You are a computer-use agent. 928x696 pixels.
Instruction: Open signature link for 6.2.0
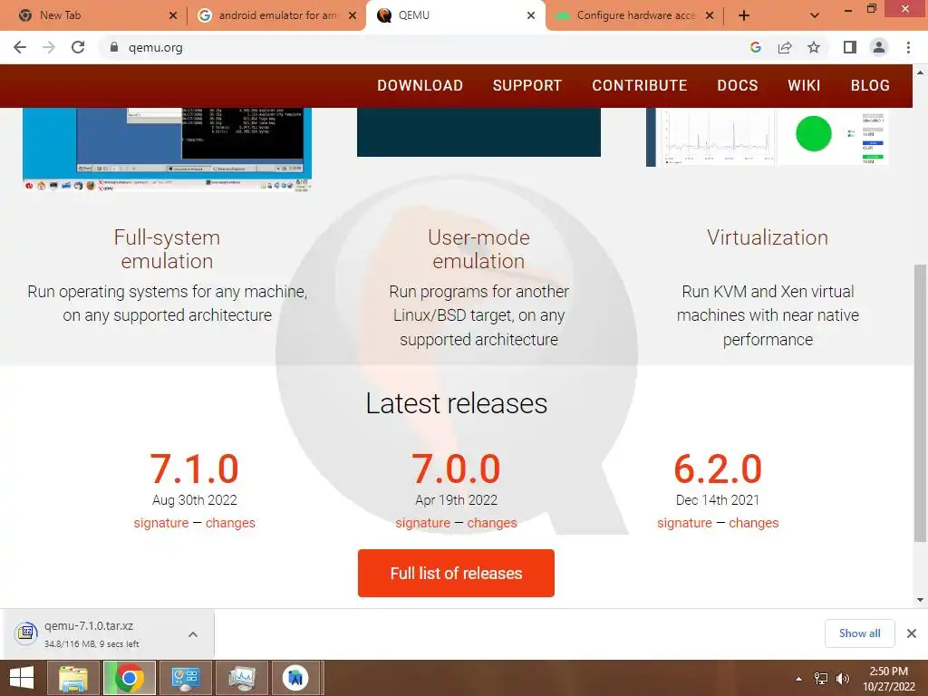[x=684, y=523]
